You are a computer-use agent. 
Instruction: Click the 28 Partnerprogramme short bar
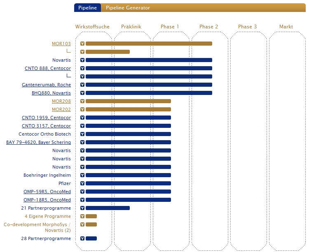[x=91, y=238]
